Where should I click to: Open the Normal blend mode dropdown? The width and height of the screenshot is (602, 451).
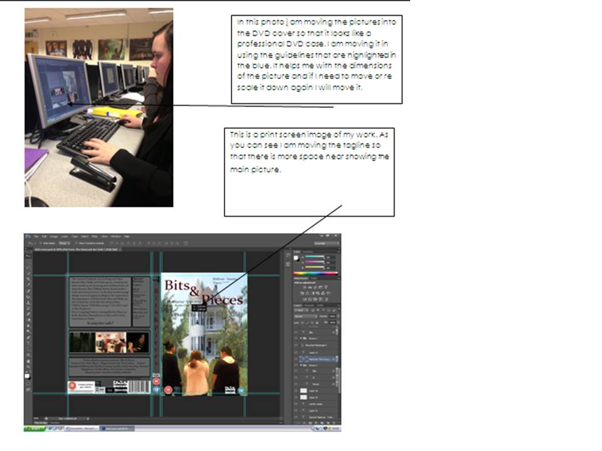click(305, 316)
